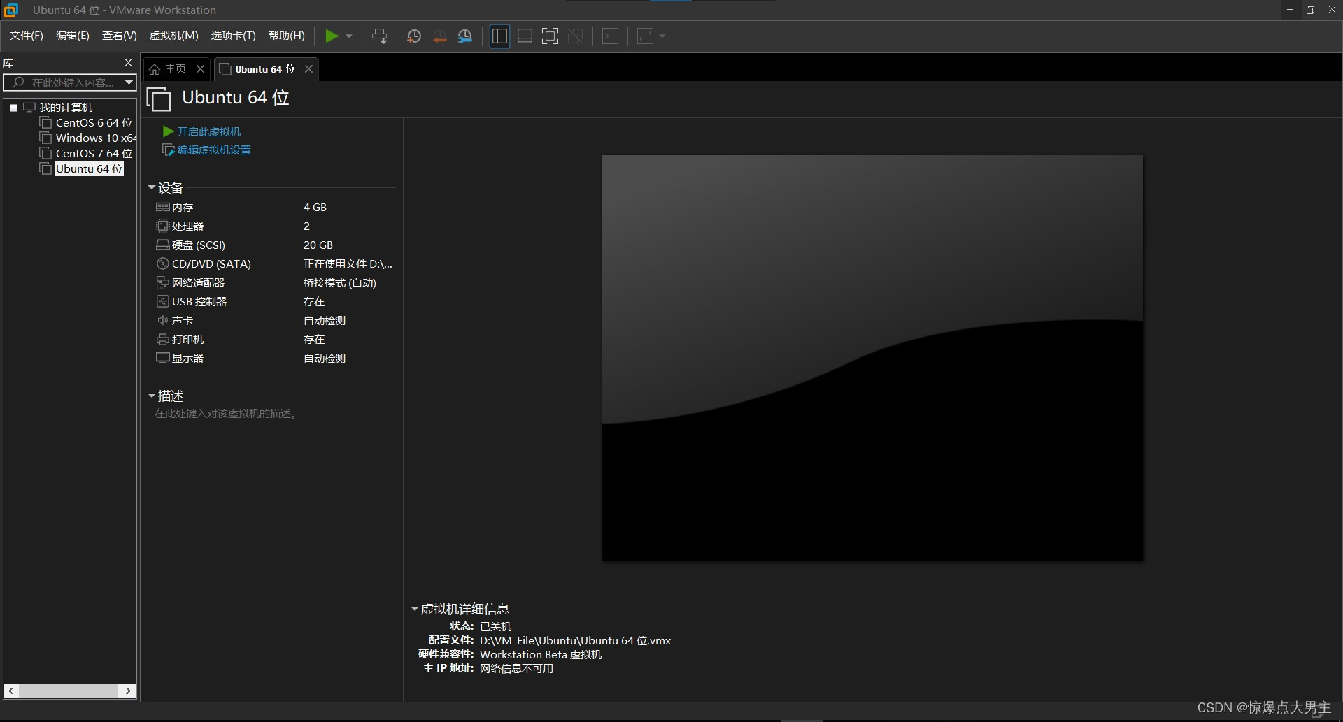Open the 虚拟机(M) menu
The width and height of the screenshot is (1343, 722).
point(174,36)
